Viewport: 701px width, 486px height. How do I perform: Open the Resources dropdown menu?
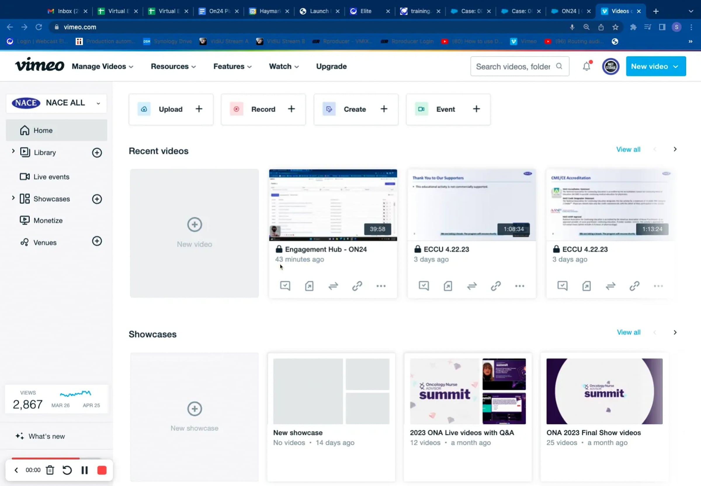pos(173,66)
